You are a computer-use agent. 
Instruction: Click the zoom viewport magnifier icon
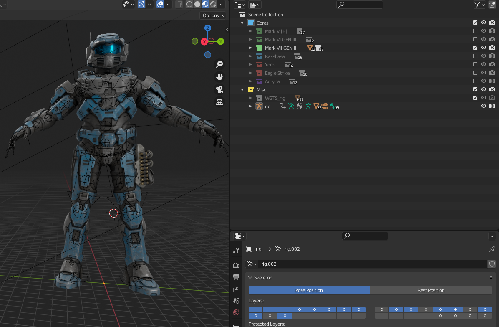(219, 64)
